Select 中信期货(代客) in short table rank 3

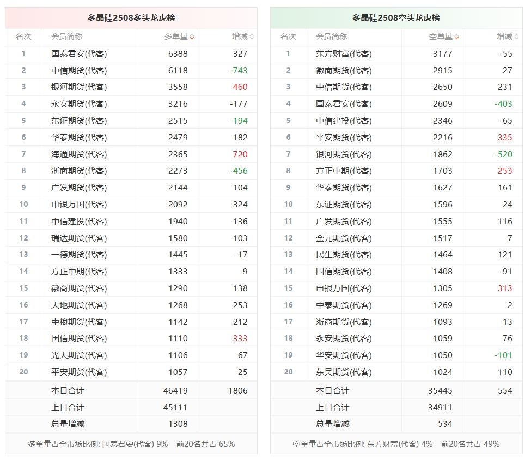344,87
